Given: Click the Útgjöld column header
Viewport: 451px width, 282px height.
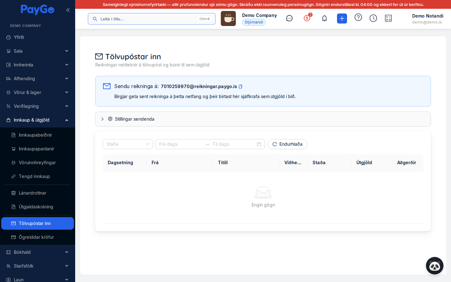Looking at the screenshot, I should (x=372, y=163).
